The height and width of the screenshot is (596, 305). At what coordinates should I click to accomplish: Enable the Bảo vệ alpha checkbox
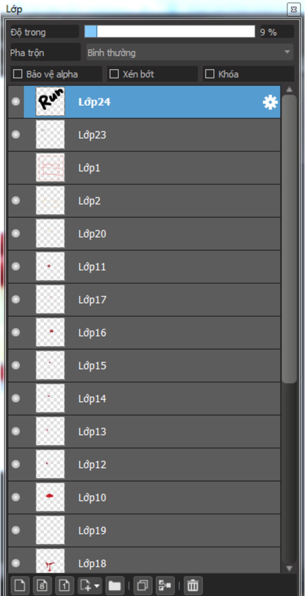pos(18,74)
